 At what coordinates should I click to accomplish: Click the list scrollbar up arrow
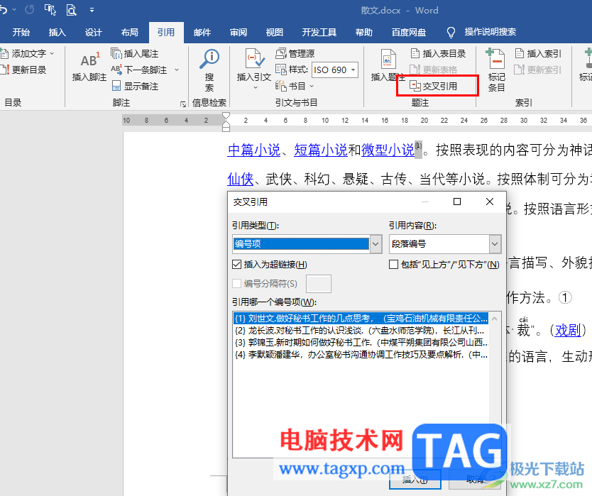coord(495,319)
